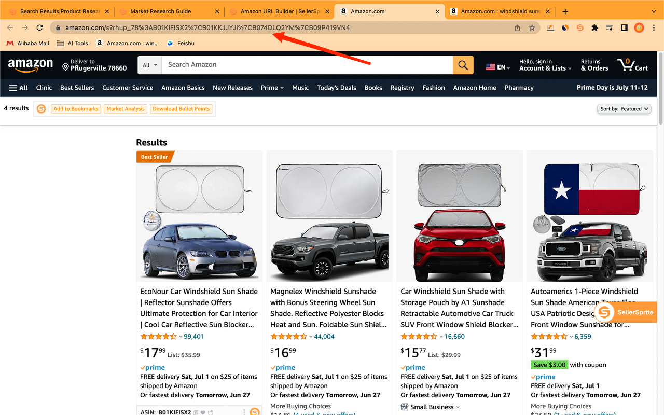This screenshot has height=415, width=664.
Task: Copy the ASIN B01KIFISX2
Action: [196, 412]
